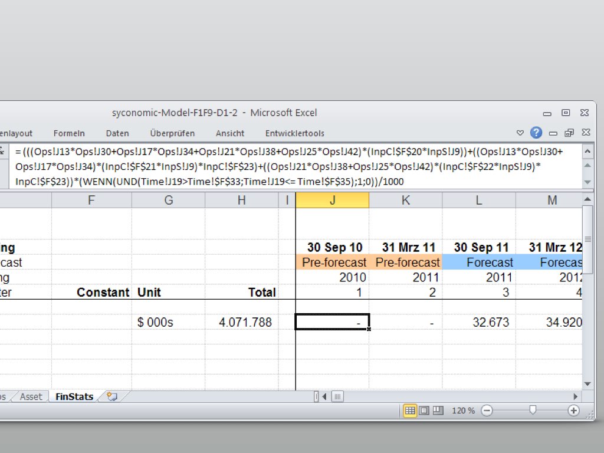This screenshot has height=453, width=604.
Task: Open Excel Help with the question mark icon
Action: point(536,133)
